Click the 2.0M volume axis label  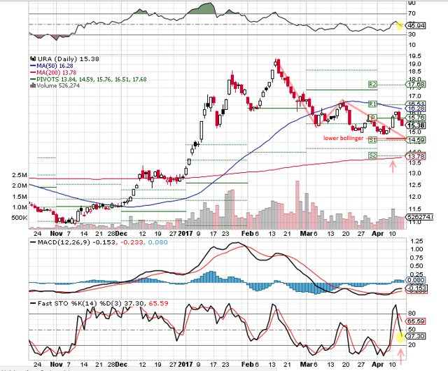(20, 185)
